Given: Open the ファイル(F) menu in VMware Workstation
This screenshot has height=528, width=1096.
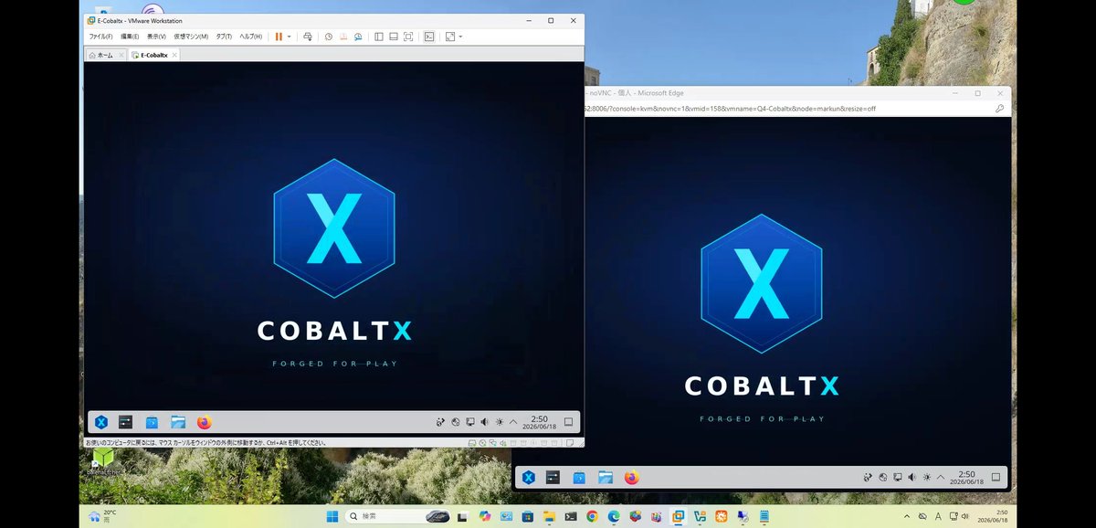Looking at the screenshot, I should 100,37.
